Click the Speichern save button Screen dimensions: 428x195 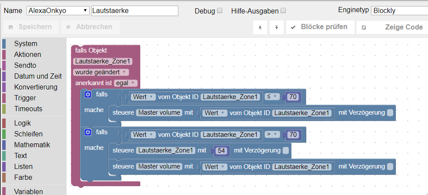(x=31, y=27)
